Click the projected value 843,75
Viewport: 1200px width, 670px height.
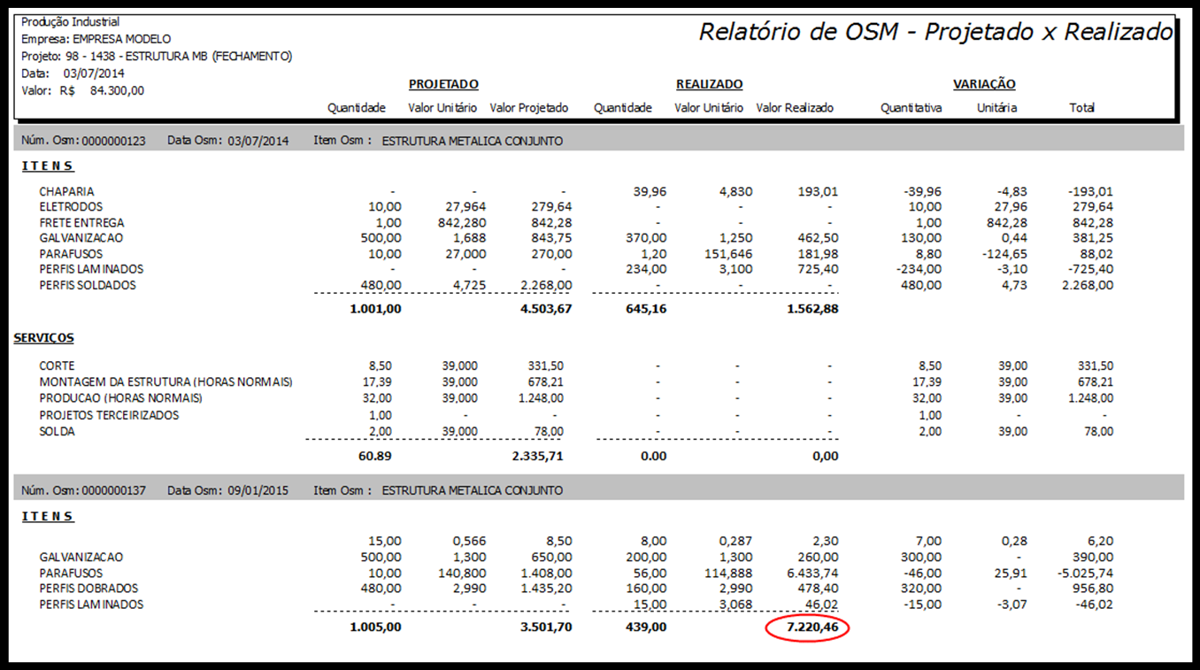click(x=552, y=239)
